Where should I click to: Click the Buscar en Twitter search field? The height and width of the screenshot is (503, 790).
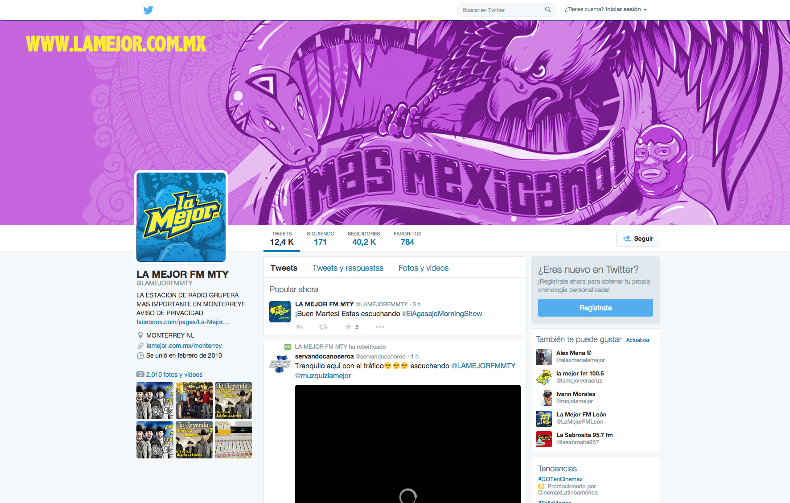506,10
